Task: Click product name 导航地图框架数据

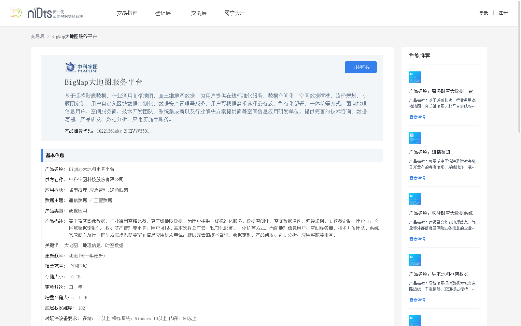Action: (x=450, y=274)
